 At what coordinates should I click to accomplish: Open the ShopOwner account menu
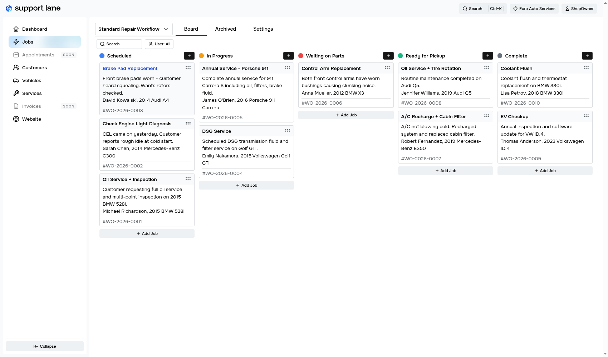(579, 8)
